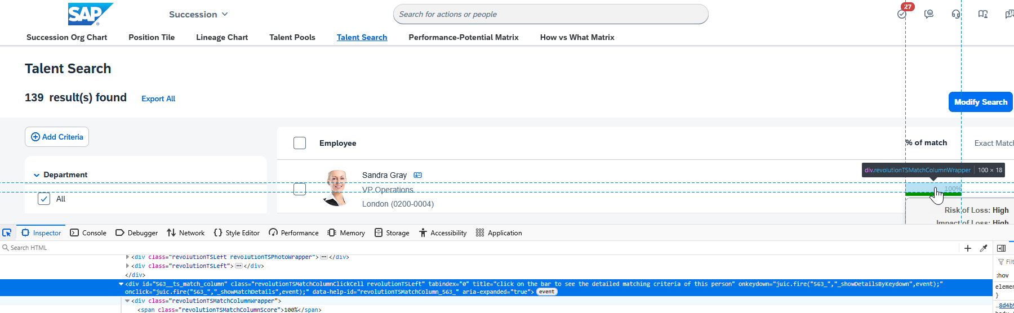Click the SAP logo
The height and width of the screenshot is (313, 1014).
point(90,14)
